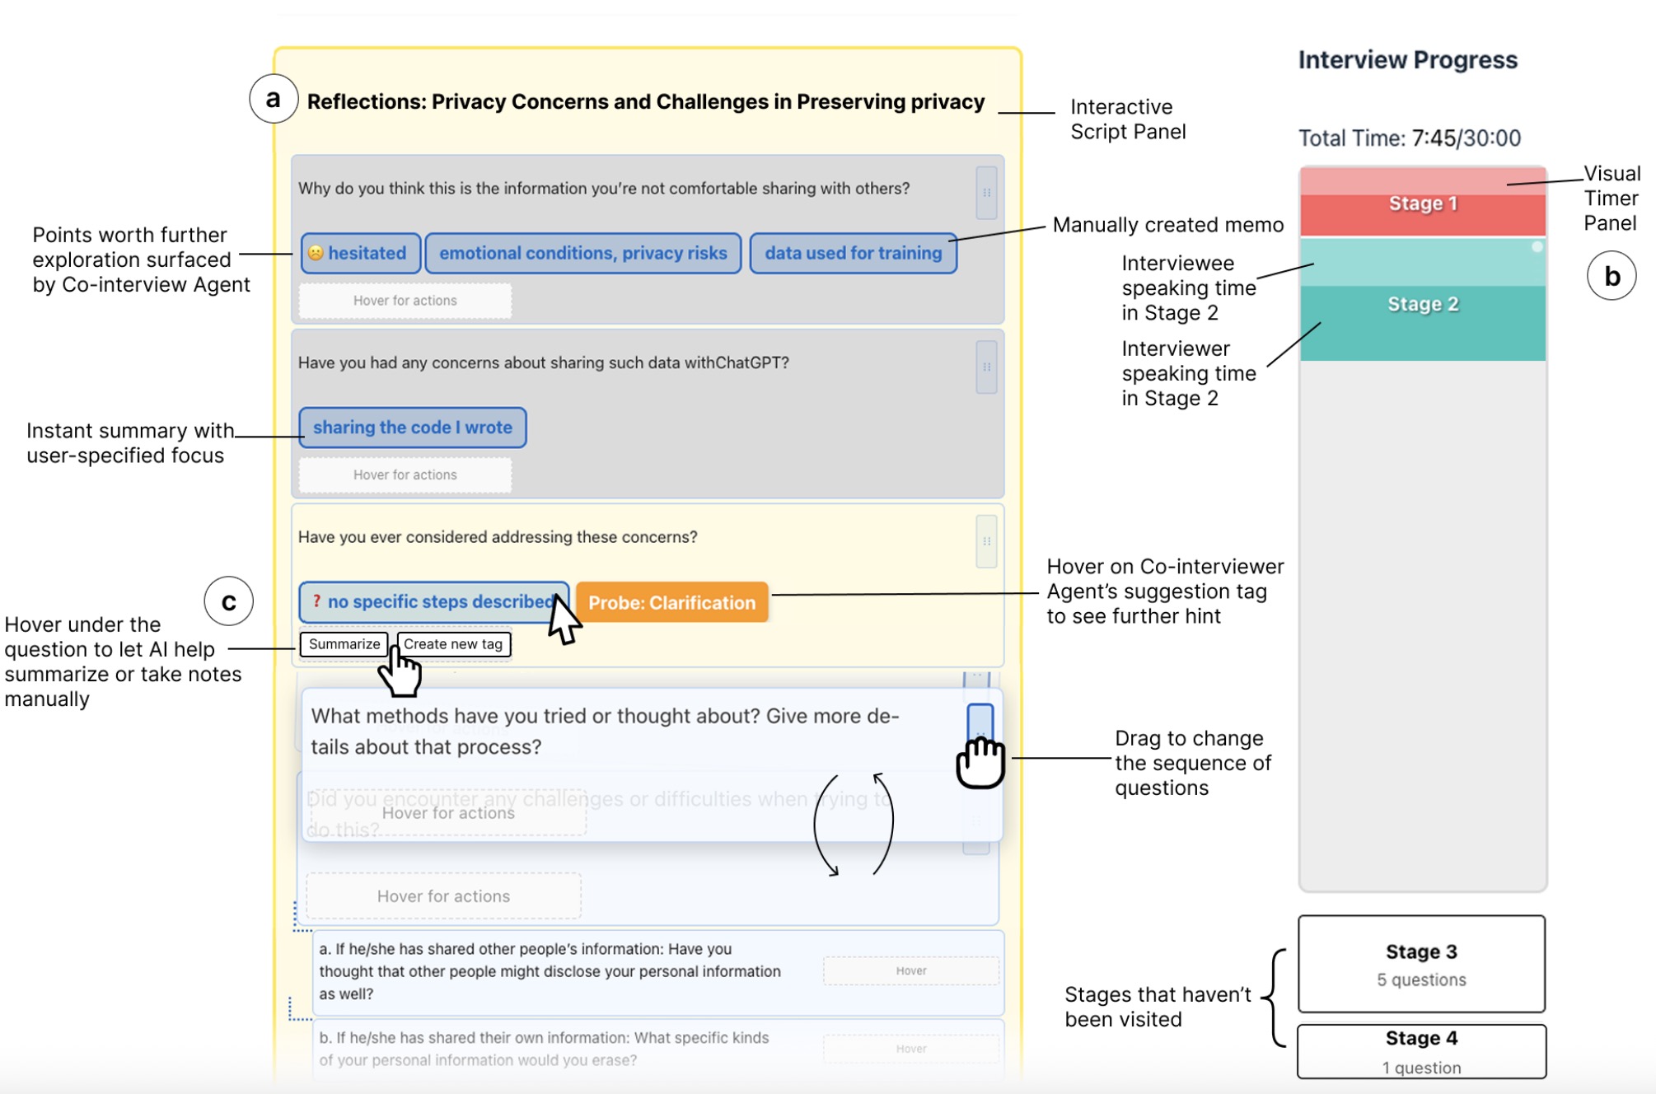Click drag handle on ChatGPT concerns question
The image size is (1656, 1094).
[986, 367]
